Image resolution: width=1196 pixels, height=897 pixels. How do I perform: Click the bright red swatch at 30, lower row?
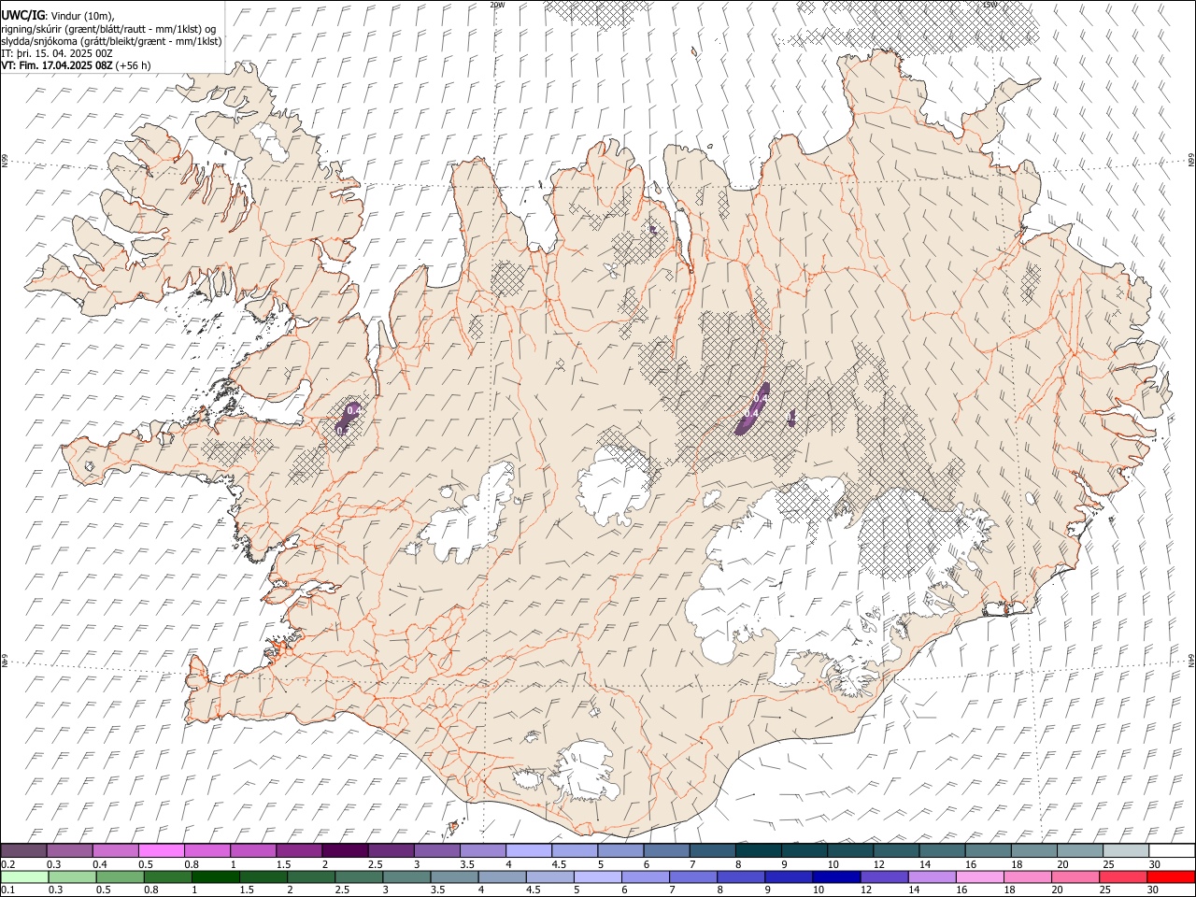click(1170, 876)
